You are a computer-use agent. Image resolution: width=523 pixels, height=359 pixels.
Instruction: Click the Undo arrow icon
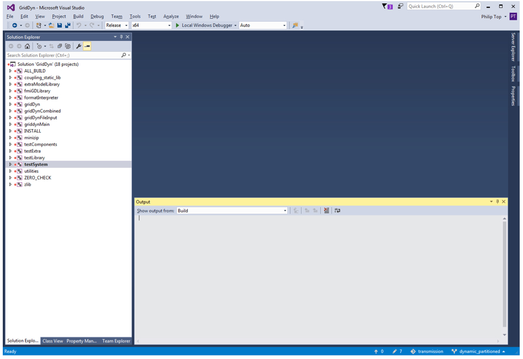click(79, 25)
